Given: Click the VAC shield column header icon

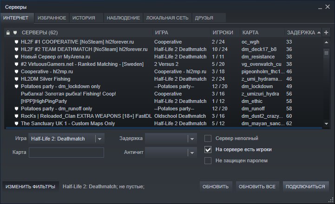Looking at the screenshot, I should pos(15,32).
